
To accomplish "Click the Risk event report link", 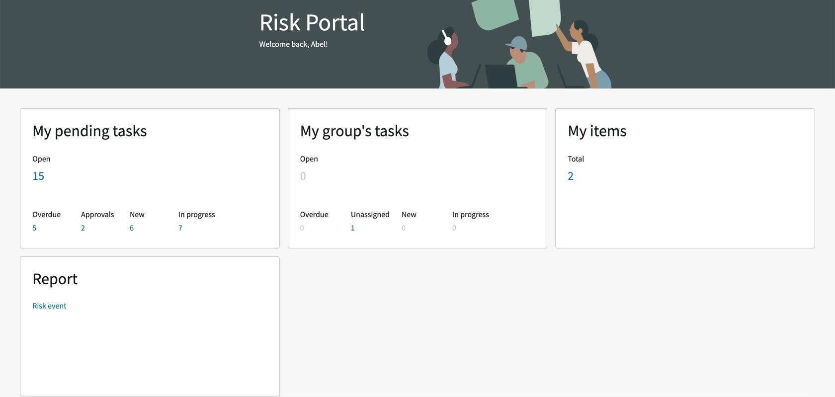I will [x=49, y=306].
